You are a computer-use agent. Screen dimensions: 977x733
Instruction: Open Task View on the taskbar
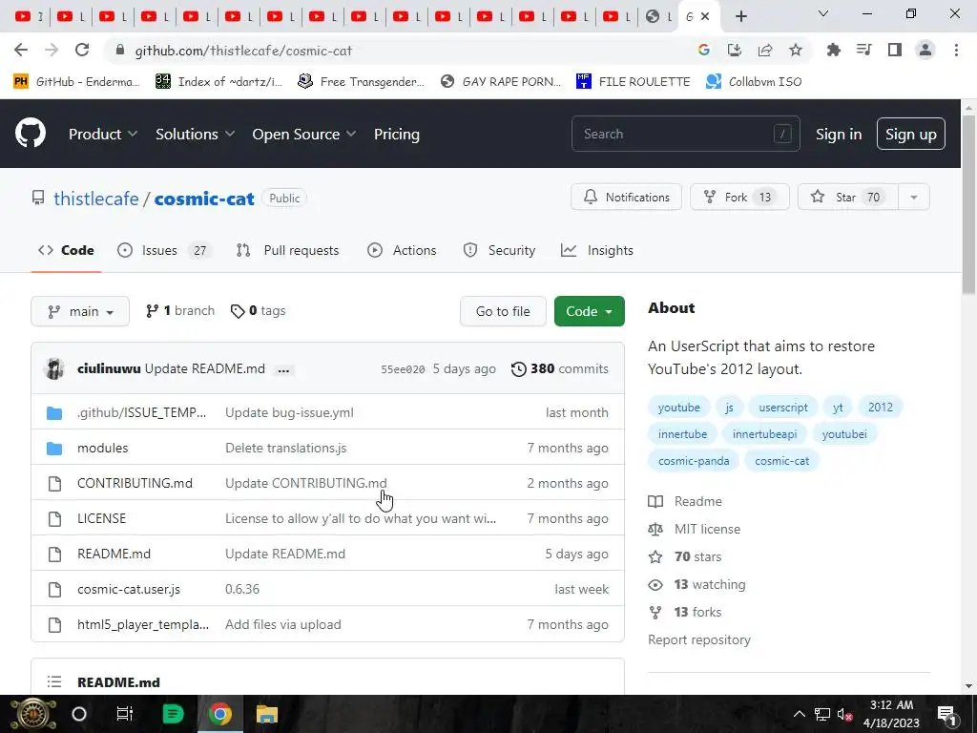pos(125,714)
